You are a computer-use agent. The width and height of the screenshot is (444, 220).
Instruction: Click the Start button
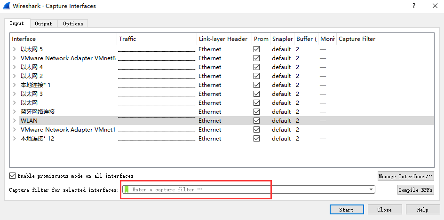pyautogui.click(x=347, y=210)
